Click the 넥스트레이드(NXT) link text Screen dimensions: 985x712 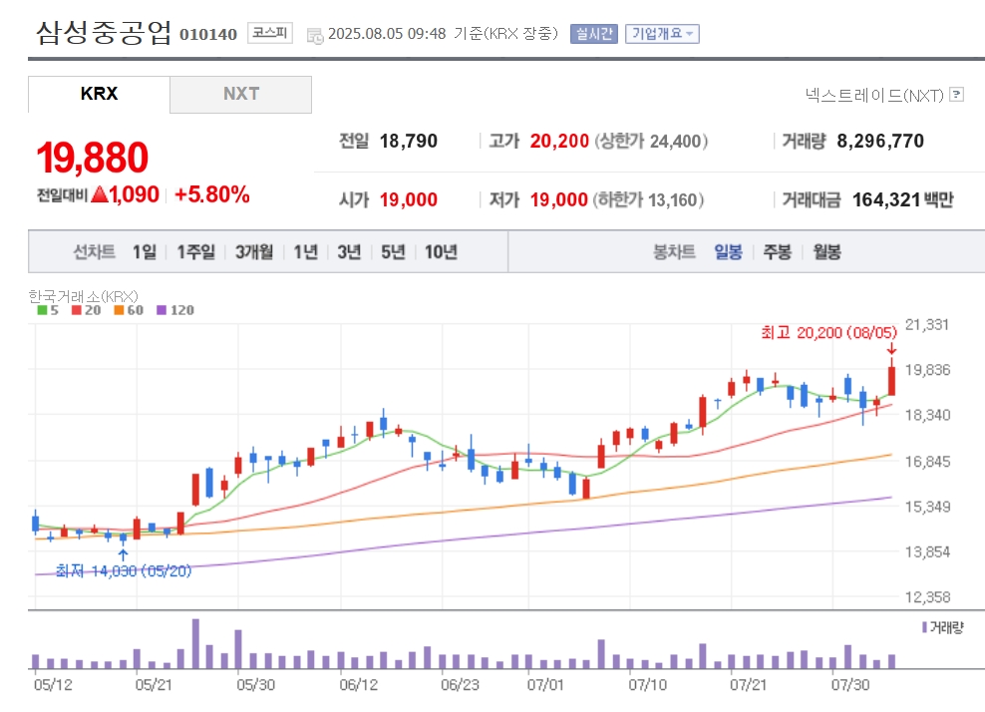[874, 95]
